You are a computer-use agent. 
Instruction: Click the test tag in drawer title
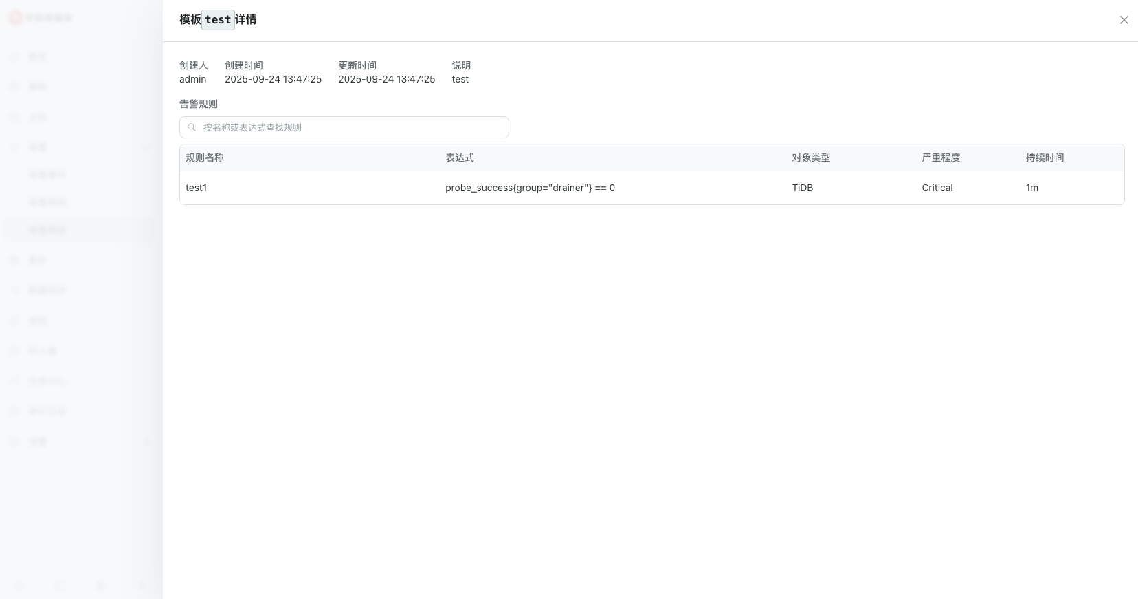tap(218, 20)
